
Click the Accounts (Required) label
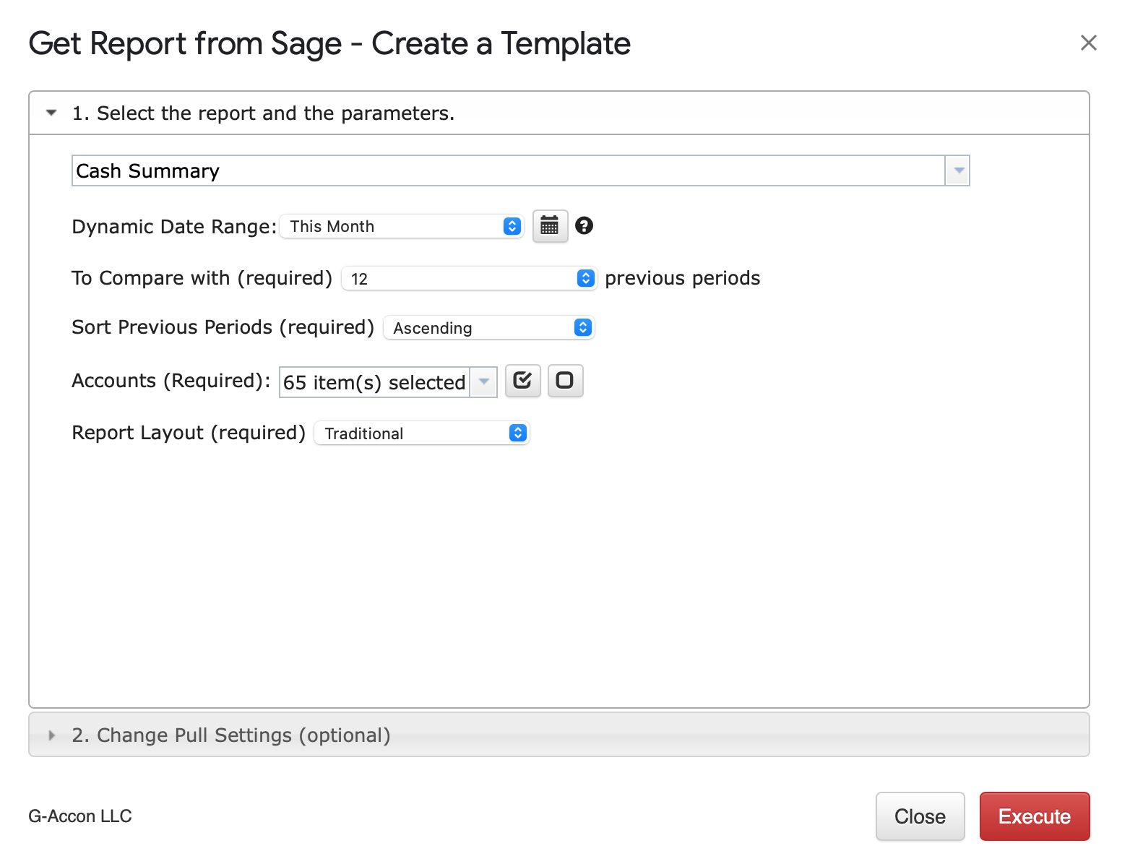tap(171, 381)
